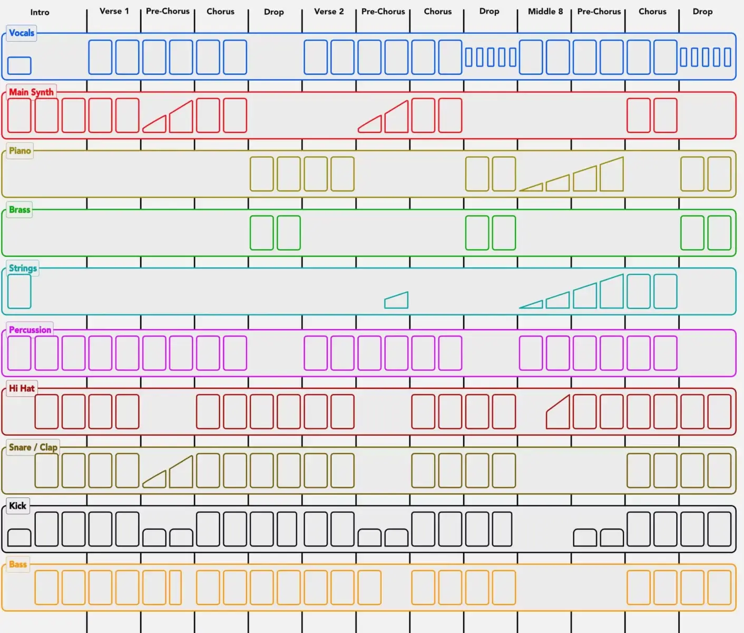Select the Strings track label
The width and height of the screenshot is (744, 633).
click(x=23, y=268)
